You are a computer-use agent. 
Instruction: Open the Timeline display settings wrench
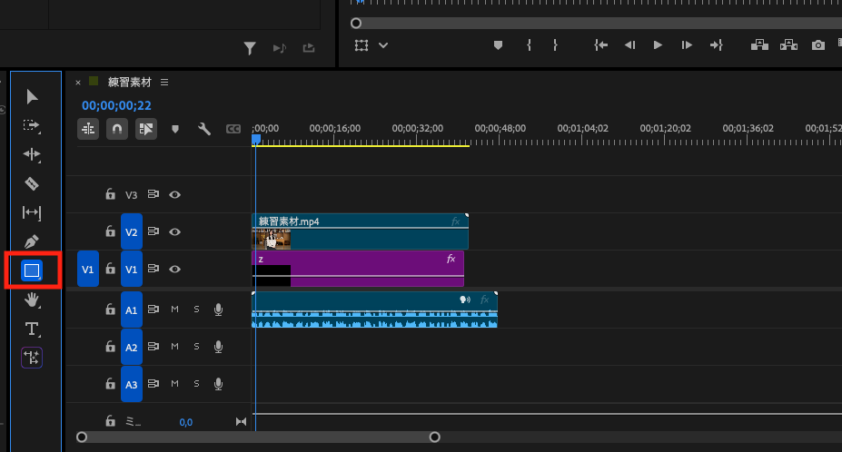click(204, 129)
